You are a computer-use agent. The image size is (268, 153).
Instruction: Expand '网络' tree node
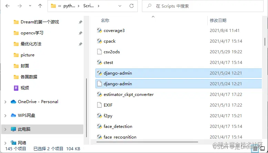(x=6, y=143)
